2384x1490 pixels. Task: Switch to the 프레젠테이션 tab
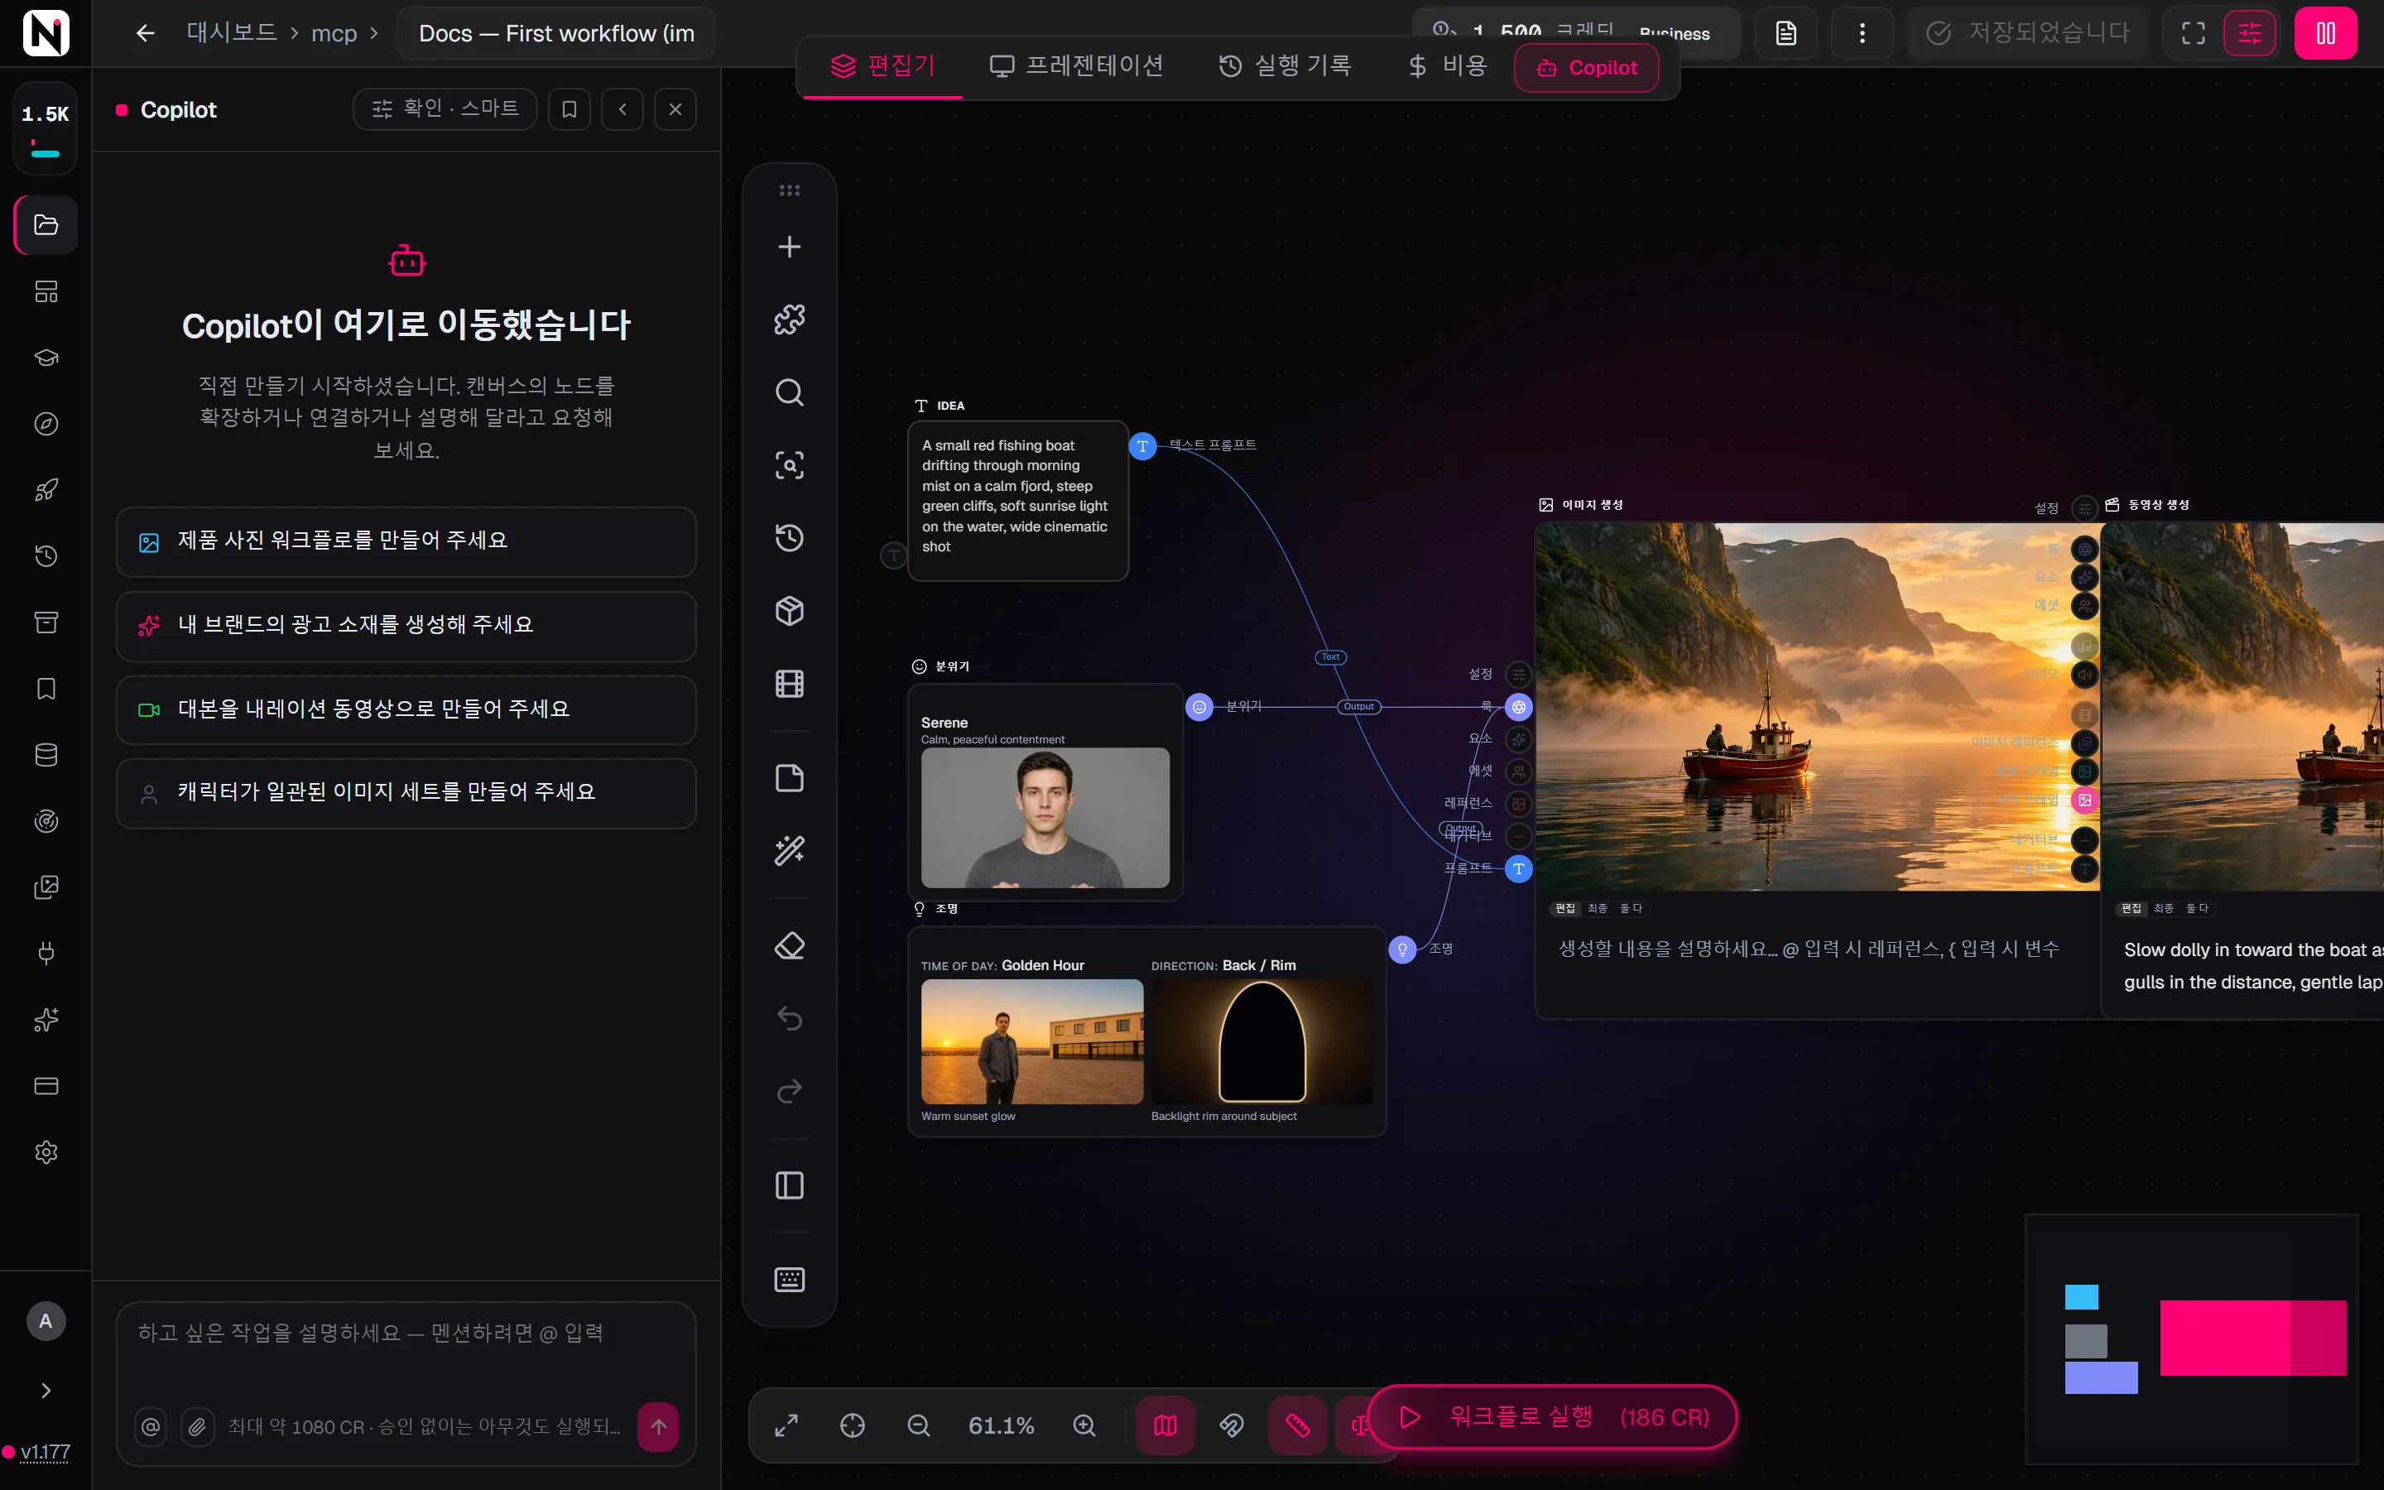(x=1076, y=66)
